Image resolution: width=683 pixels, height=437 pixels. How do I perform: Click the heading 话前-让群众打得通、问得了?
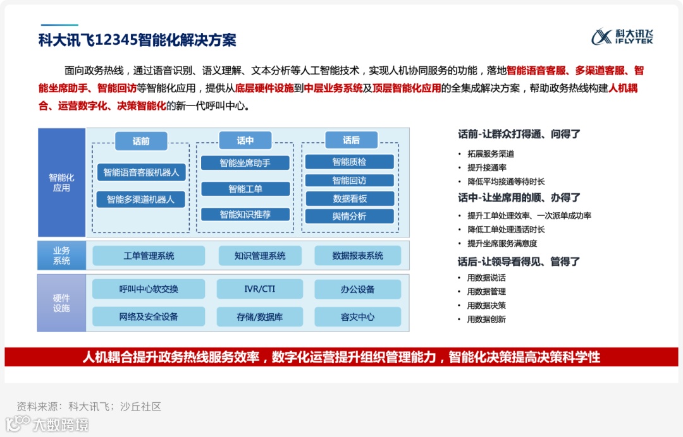pos(519,134)
